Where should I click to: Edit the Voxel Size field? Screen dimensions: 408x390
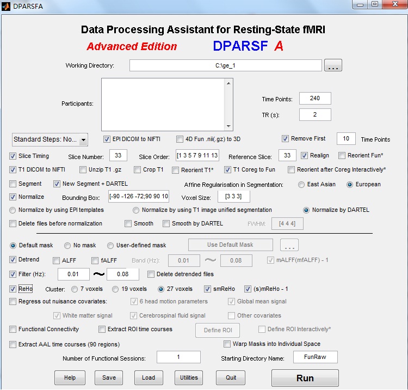[234, 197]
